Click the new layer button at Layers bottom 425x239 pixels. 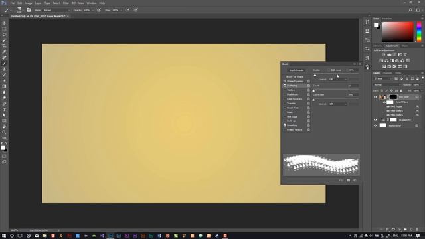[x=411, y=230]
